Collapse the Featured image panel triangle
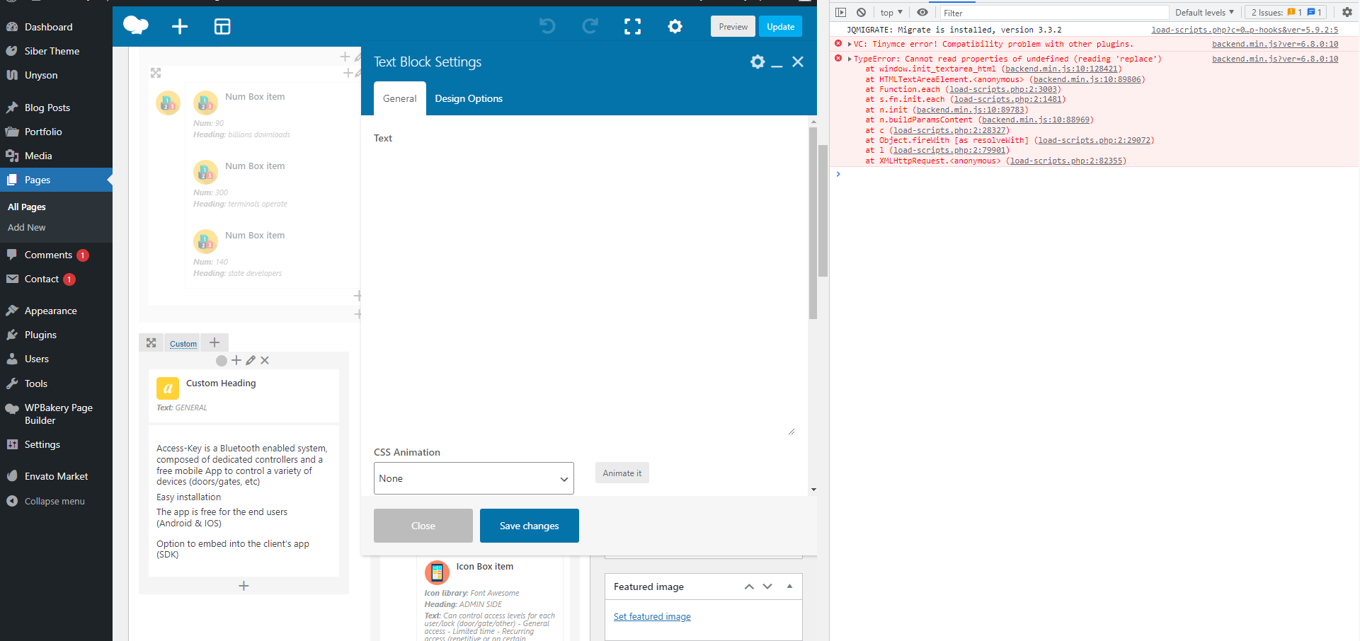 tap(789, 586)
